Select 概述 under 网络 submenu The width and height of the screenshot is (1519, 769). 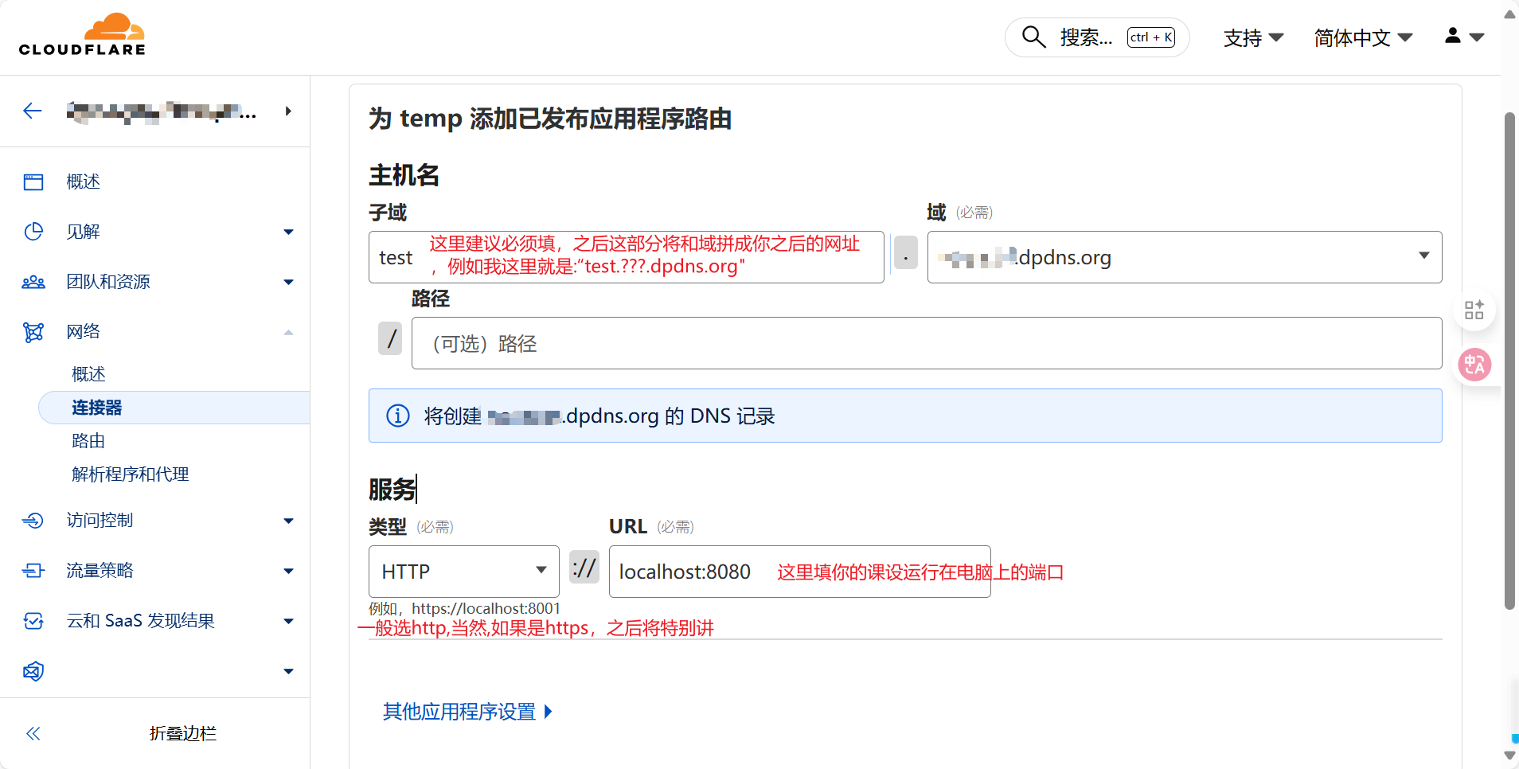(x=88, y=374)
